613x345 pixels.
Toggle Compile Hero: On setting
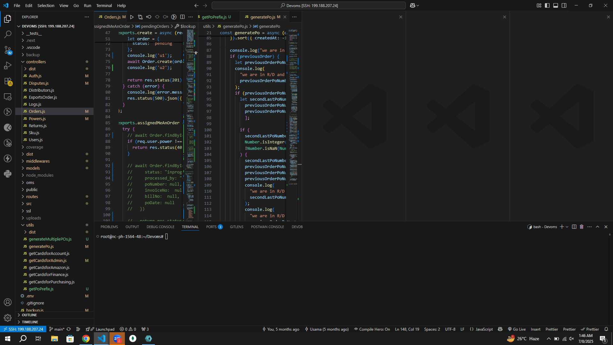click(372, 329)
